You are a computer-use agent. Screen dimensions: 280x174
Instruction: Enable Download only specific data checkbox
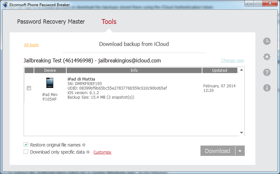[x=26, y=152]
